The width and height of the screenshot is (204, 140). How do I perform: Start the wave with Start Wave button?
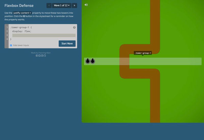pyautogui.click(x=67, y=43)
